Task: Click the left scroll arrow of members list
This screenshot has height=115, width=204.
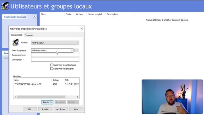Action: [15, 97]
